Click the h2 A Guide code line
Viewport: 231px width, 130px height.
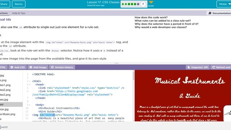click(x=50, y=112)
